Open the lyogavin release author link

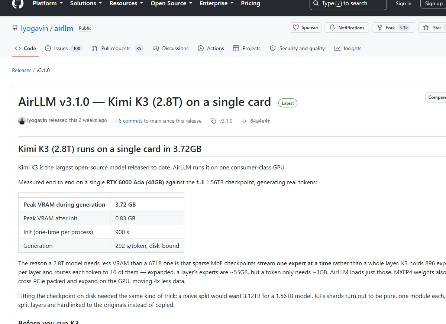[37, 120]
